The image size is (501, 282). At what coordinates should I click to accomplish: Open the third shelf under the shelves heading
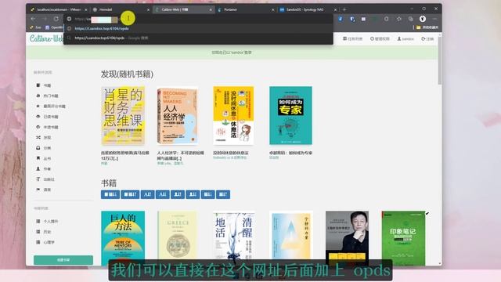point(45,242)
